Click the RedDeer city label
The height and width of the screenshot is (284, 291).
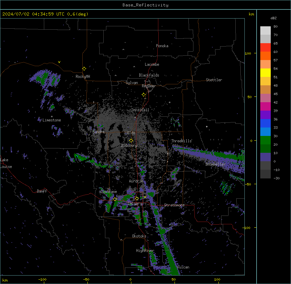tap(149, 86)
